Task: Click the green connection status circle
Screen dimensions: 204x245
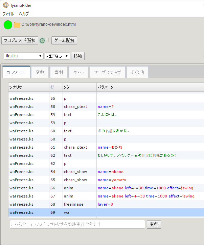Action: click(8, 25)
